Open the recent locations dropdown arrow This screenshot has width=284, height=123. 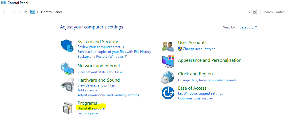point(20,12)
